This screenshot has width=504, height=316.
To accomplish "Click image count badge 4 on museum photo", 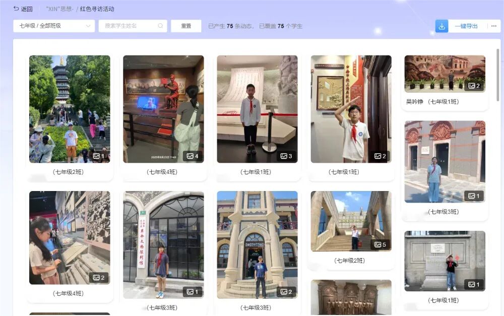I will [193, 156].
